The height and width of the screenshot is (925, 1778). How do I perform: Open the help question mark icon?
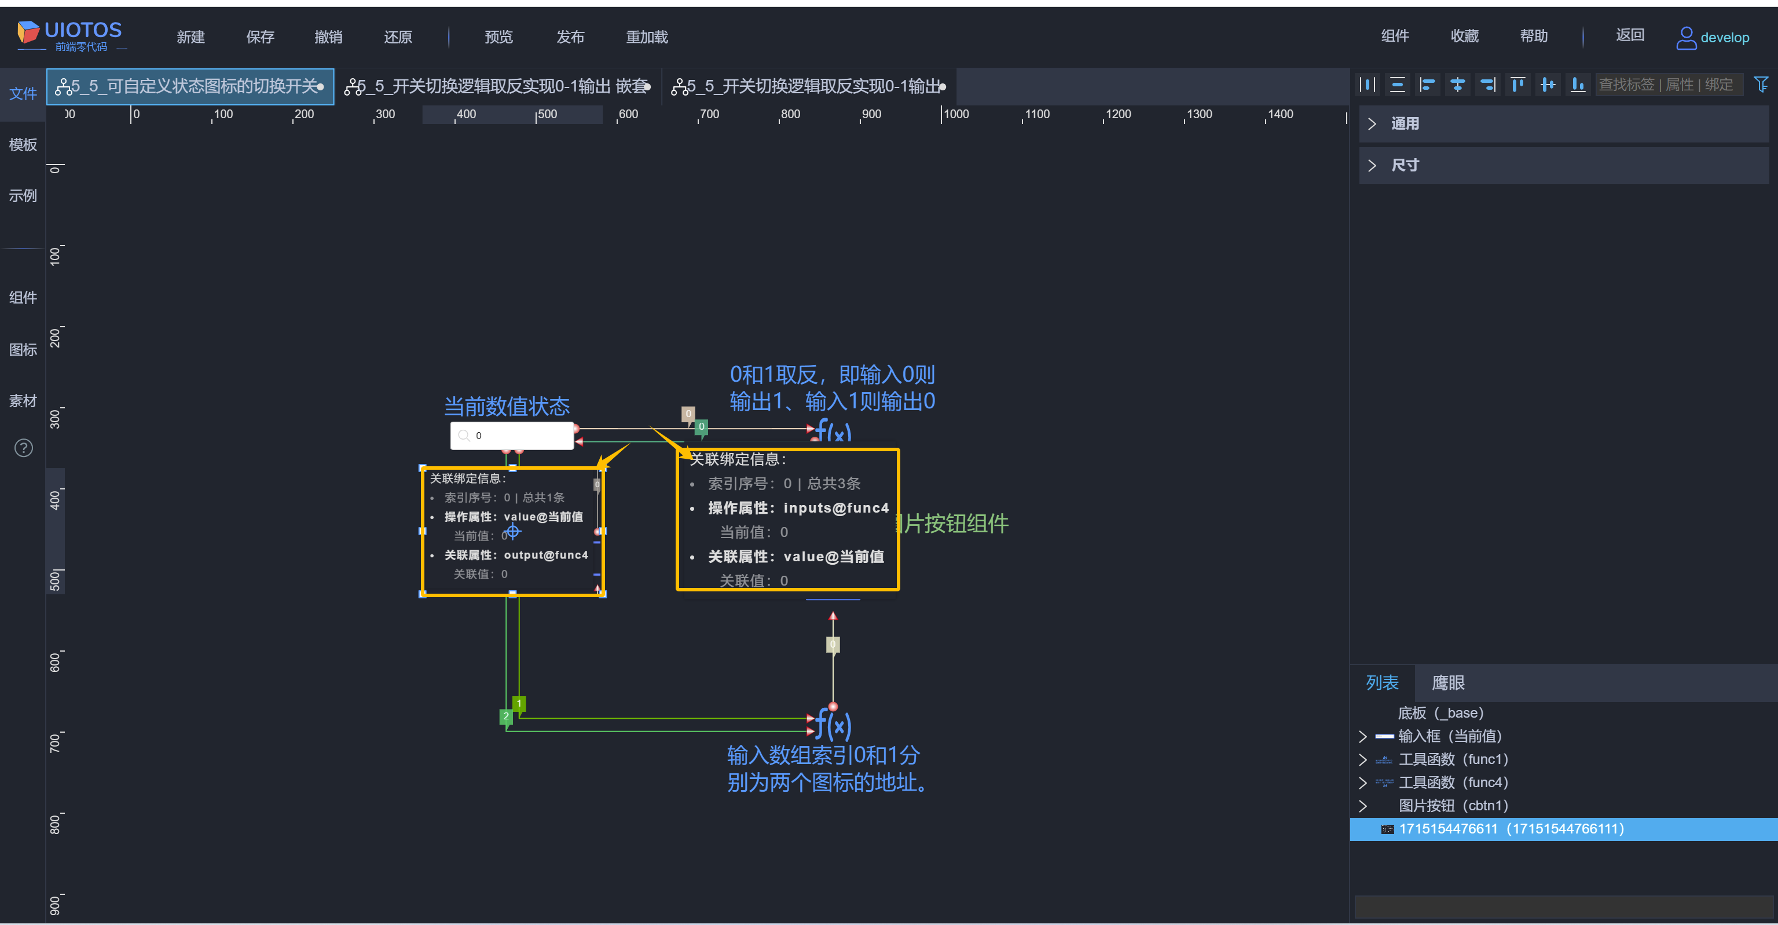(24, 448)
